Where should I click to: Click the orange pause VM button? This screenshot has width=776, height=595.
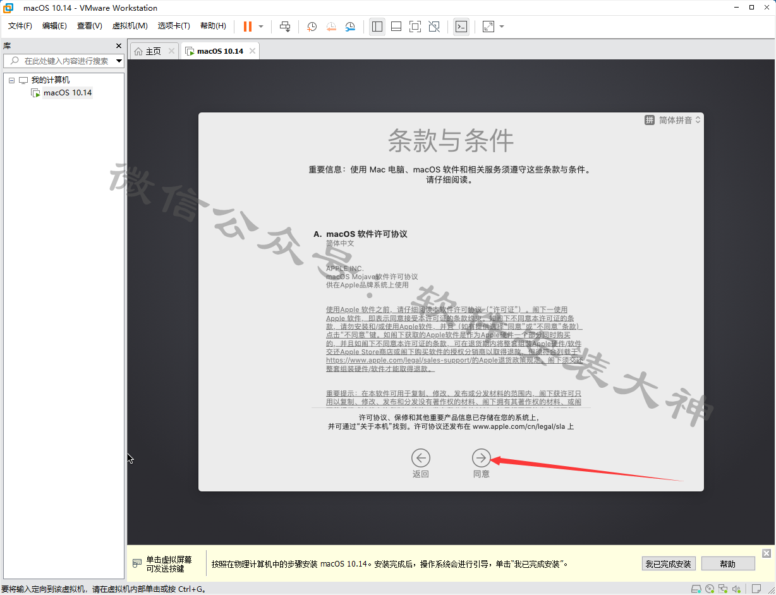click(x=248, y=27)
